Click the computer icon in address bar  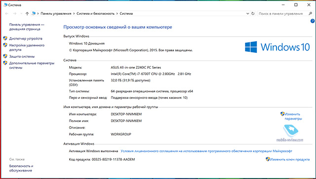click(x=34, y=13)
